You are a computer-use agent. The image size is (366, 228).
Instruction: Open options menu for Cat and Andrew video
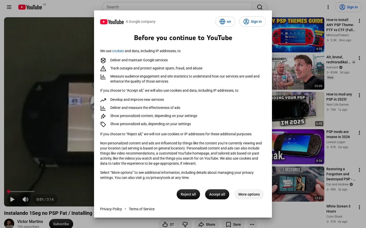click(359, 170)
